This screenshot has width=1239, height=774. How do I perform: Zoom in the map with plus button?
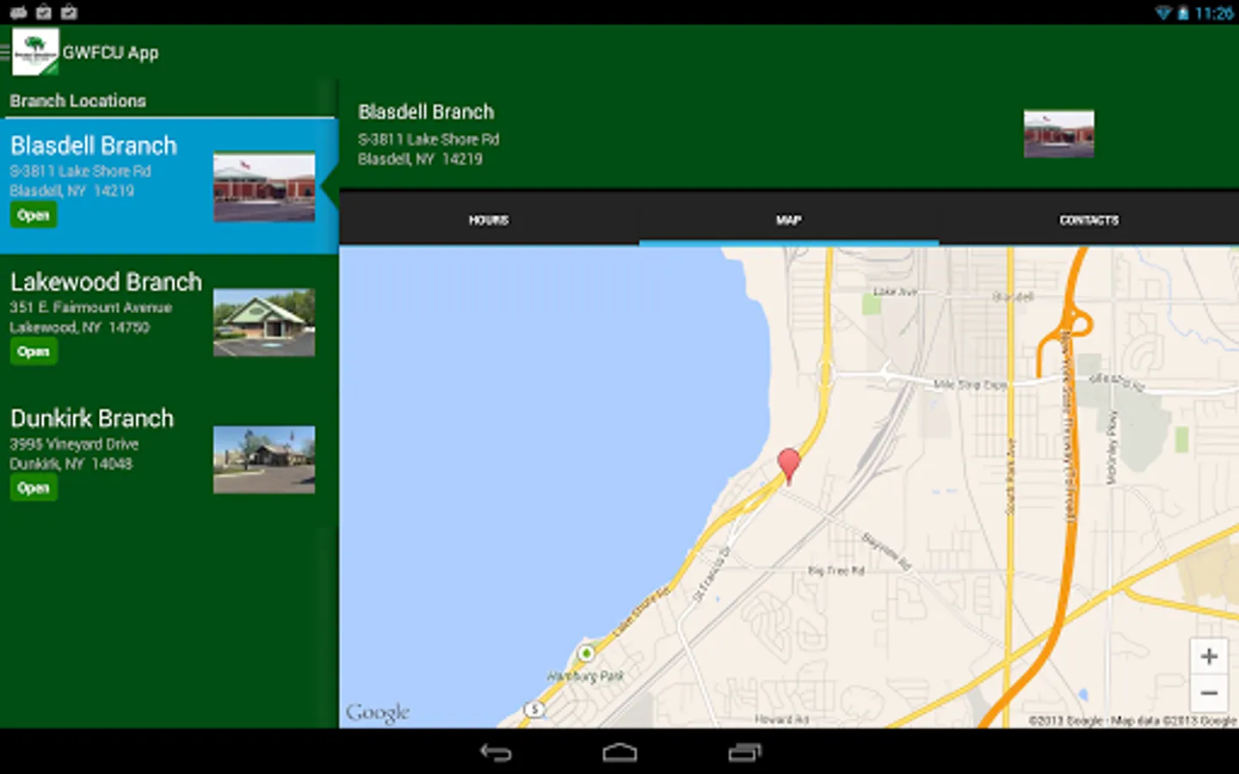click(x=1209, y=656)
